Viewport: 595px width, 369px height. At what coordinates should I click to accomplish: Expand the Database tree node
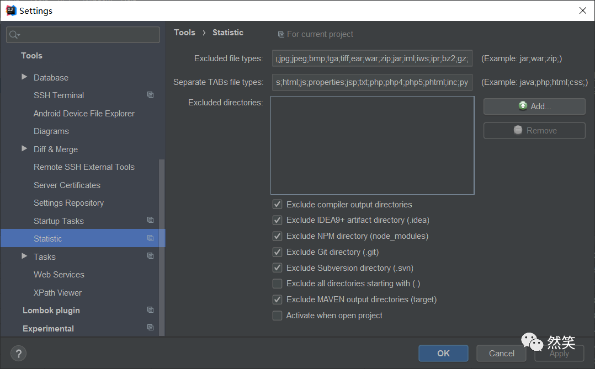(24, 77)
